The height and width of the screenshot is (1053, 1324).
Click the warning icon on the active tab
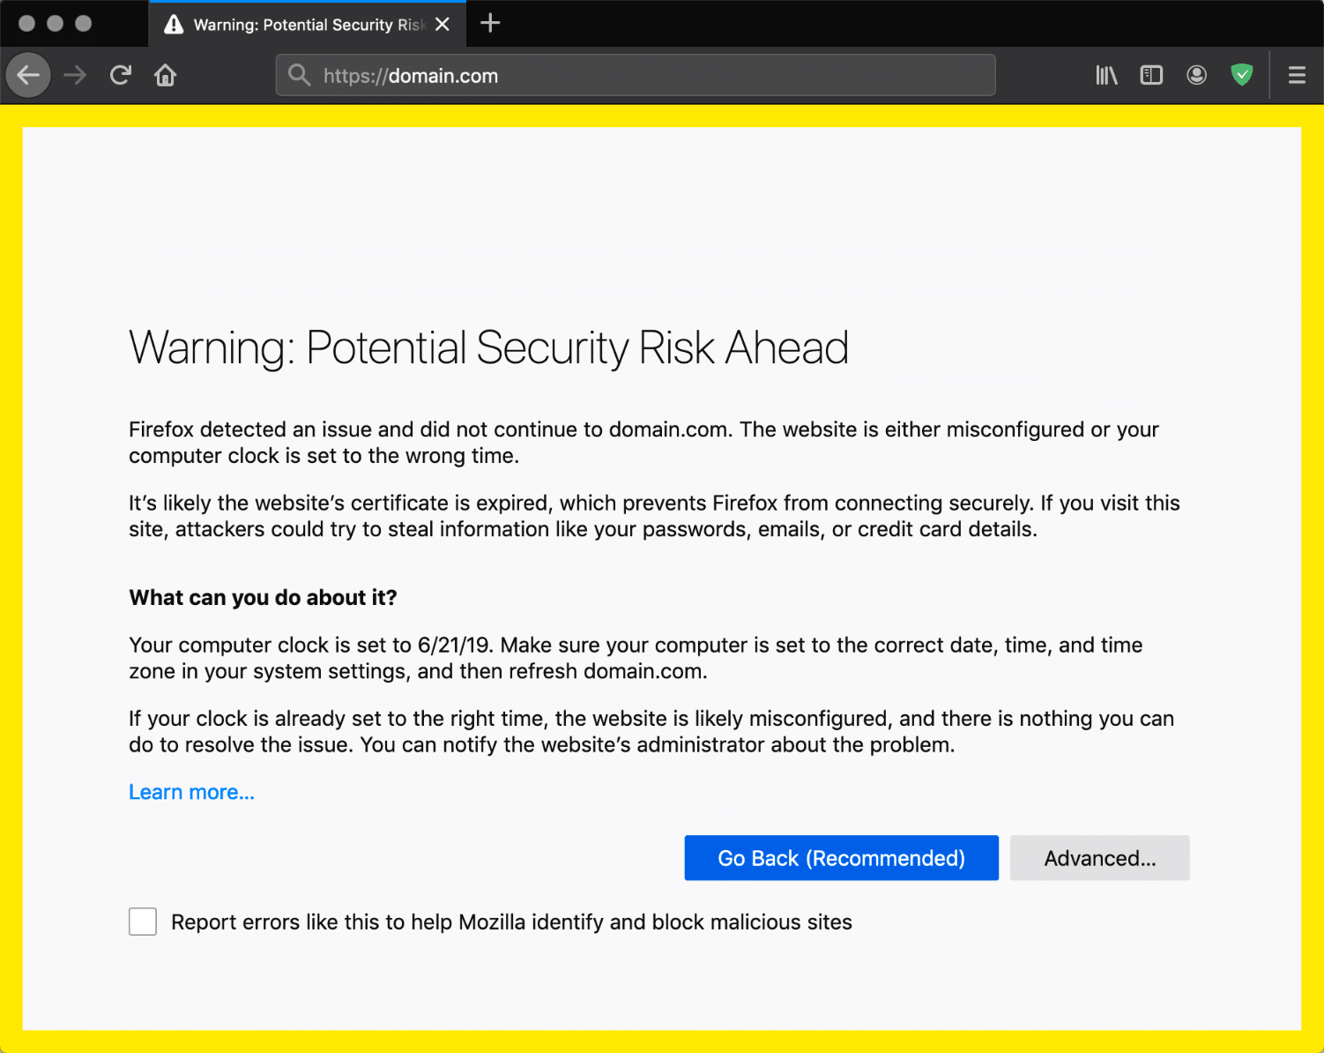[x=173, y=24]
